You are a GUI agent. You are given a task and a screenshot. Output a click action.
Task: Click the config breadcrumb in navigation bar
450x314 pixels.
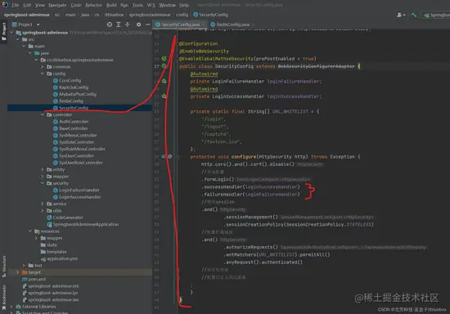[182, 15]
